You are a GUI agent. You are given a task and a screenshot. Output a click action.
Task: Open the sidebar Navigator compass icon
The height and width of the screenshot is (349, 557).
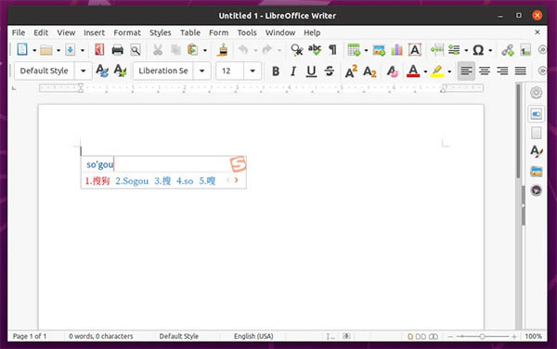click(x=536, y=190)
